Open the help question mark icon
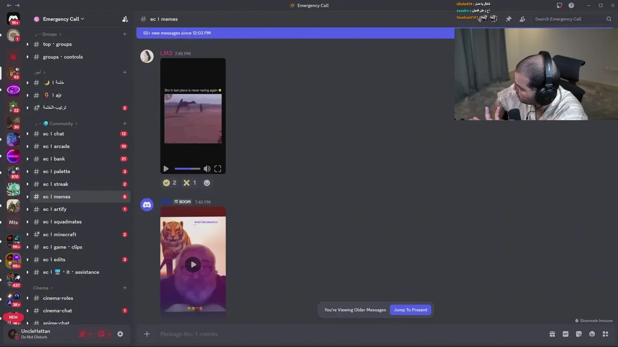 point(571,5)
